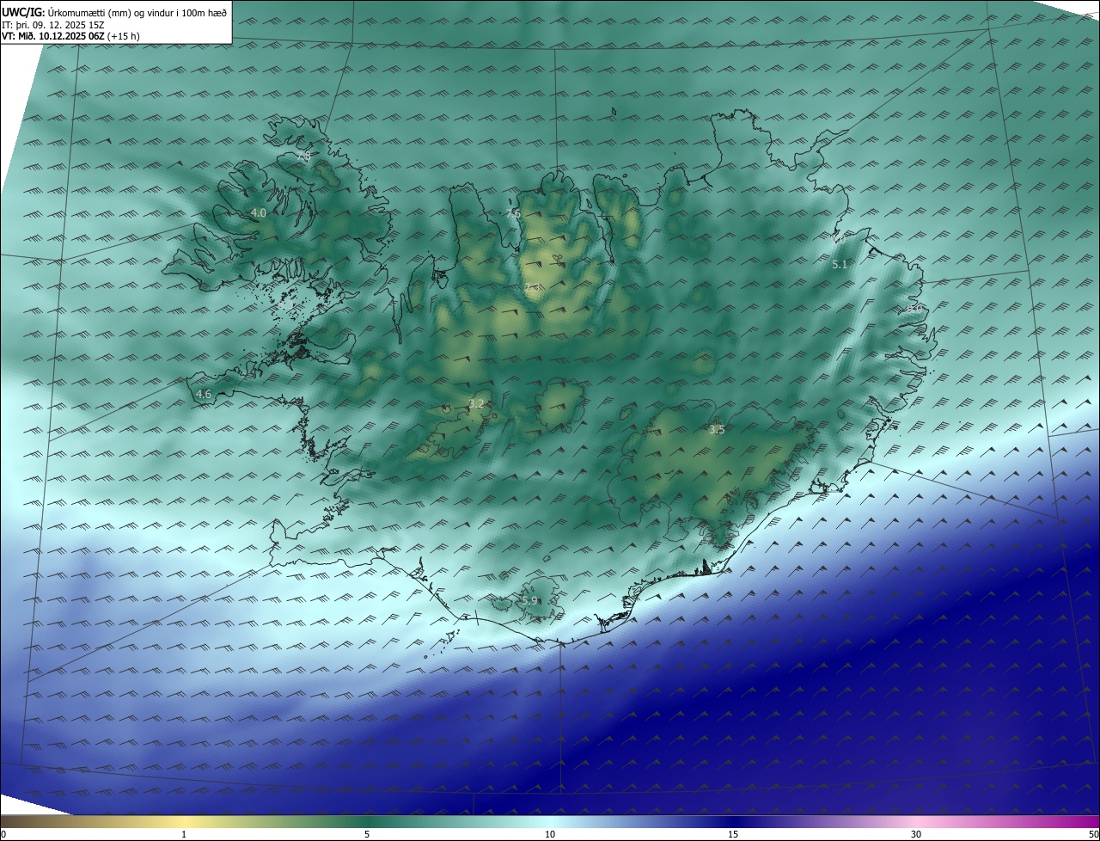Click the valid time line "VT: Mið. 10.12.2025 06Z (+15 h)"
Image resolution: width=1100 pixels, height=841 pixels.
click(70, 36)
